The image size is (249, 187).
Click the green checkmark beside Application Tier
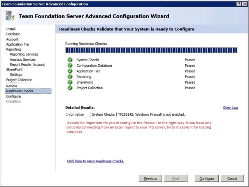70,71
